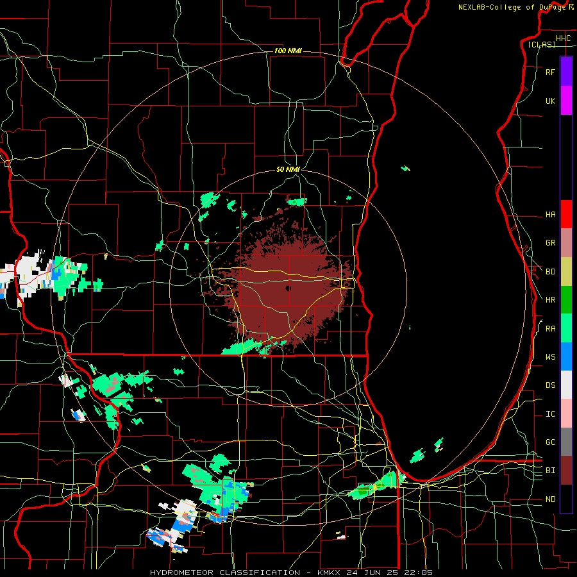Click the 100 NMI range ring label
The image size is (577, 577).
pos(288,51)
